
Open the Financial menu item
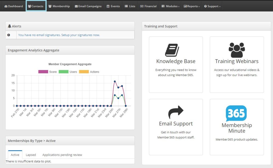point(148,6)
